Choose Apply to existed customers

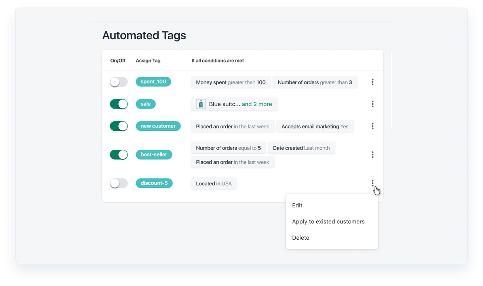pos(328,221)
